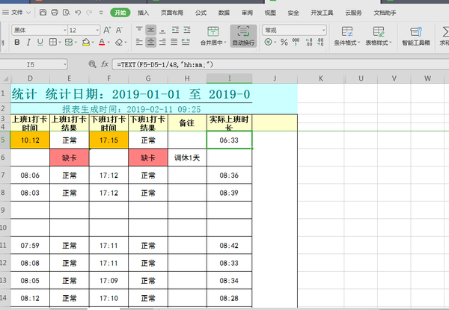Click the increase indent icon
This screenshot has width=449, height=310.
[x=187, y=30]
